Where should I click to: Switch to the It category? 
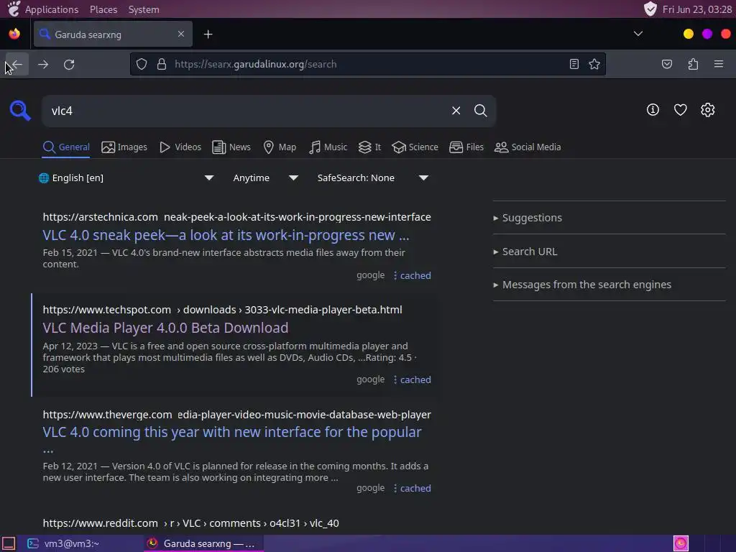(x=369, y=147)
